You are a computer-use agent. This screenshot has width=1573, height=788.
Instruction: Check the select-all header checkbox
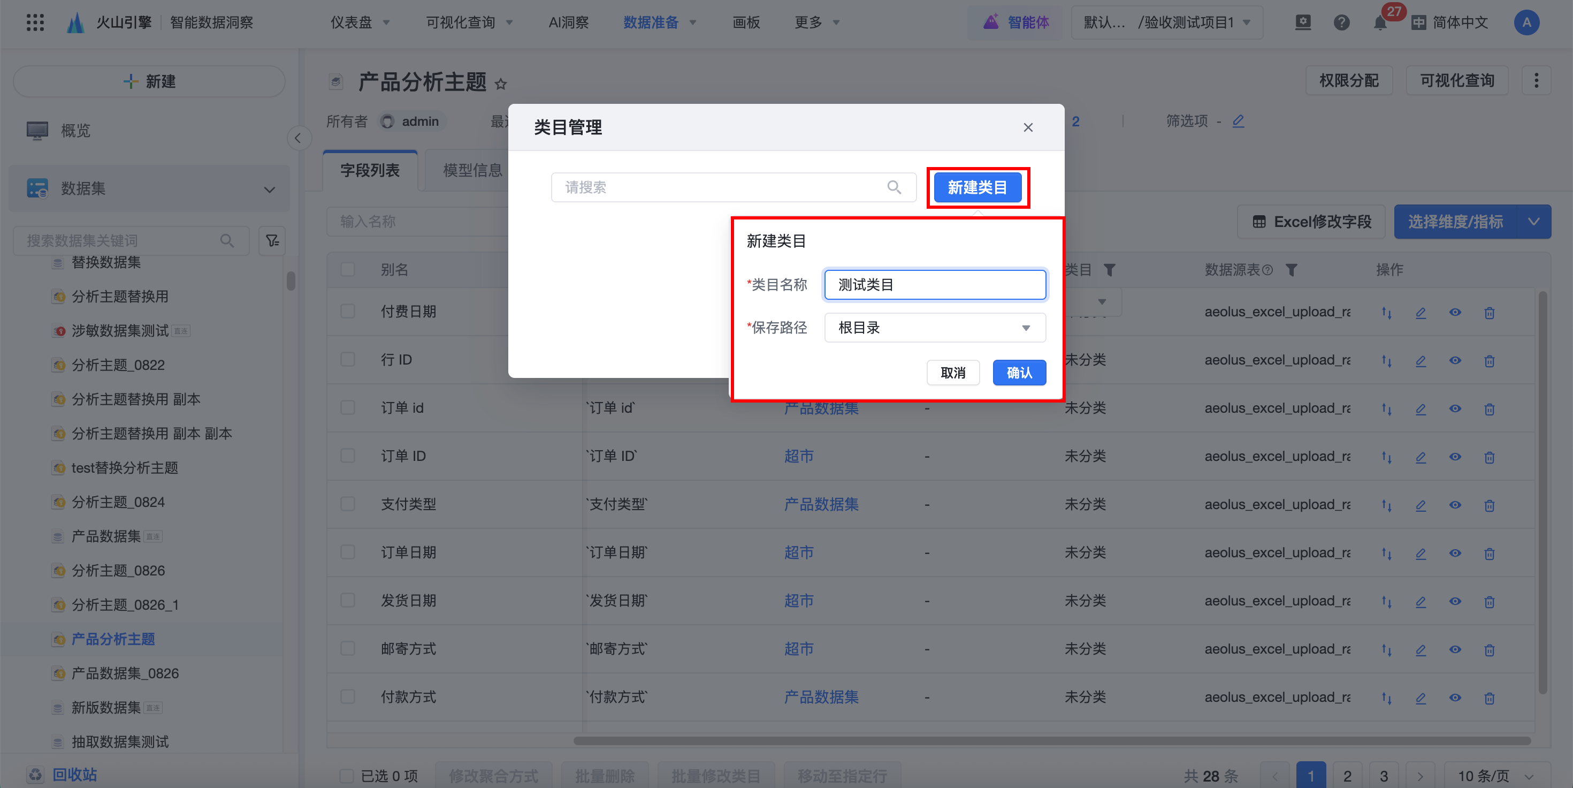click(348, 269)
